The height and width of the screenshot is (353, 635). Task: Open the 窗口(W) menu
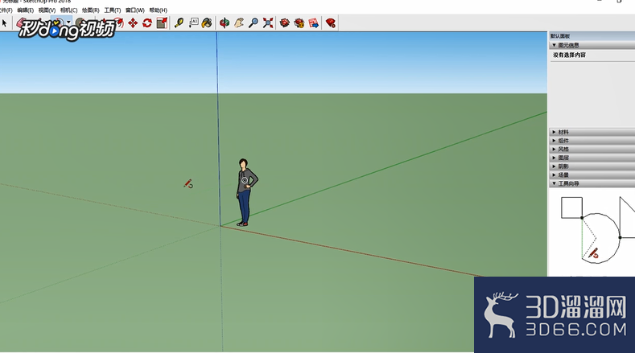coord(135,10)
